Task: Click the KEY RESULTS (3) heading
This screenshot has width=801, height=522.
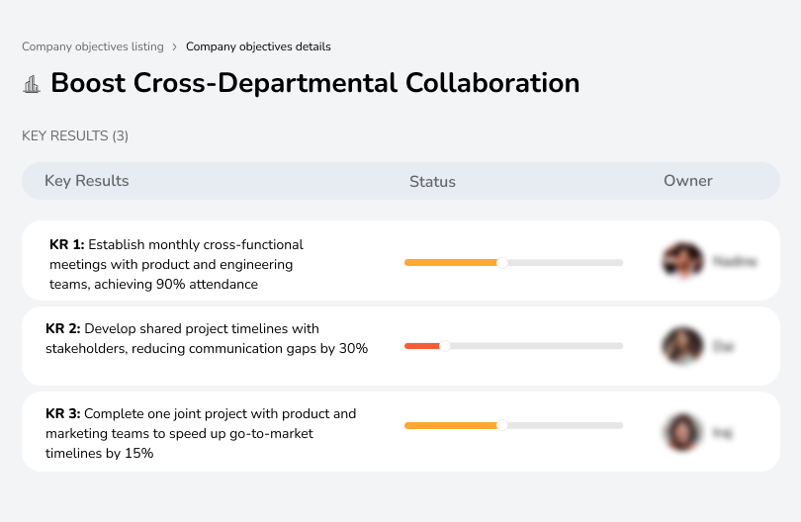Action: [x=75, y=135]
